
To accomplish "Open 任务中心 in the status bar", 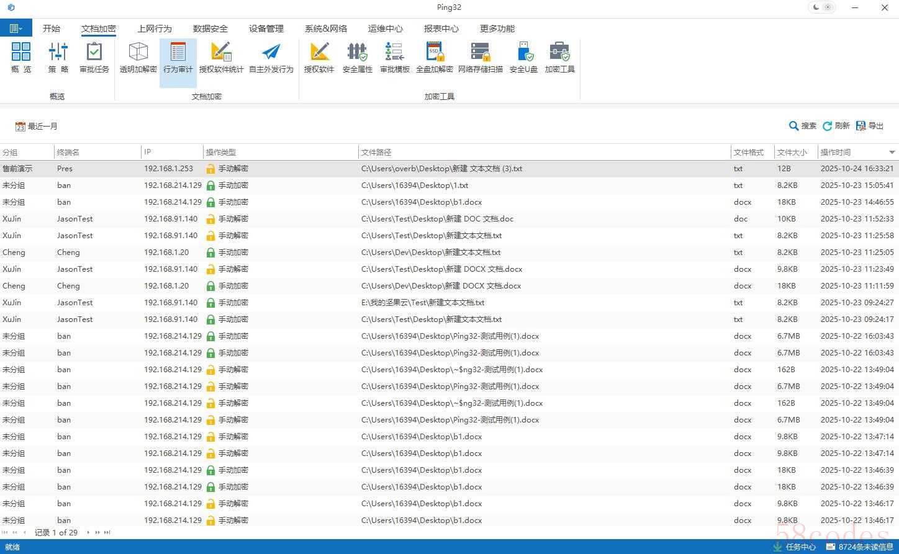I will coord(795,547).
